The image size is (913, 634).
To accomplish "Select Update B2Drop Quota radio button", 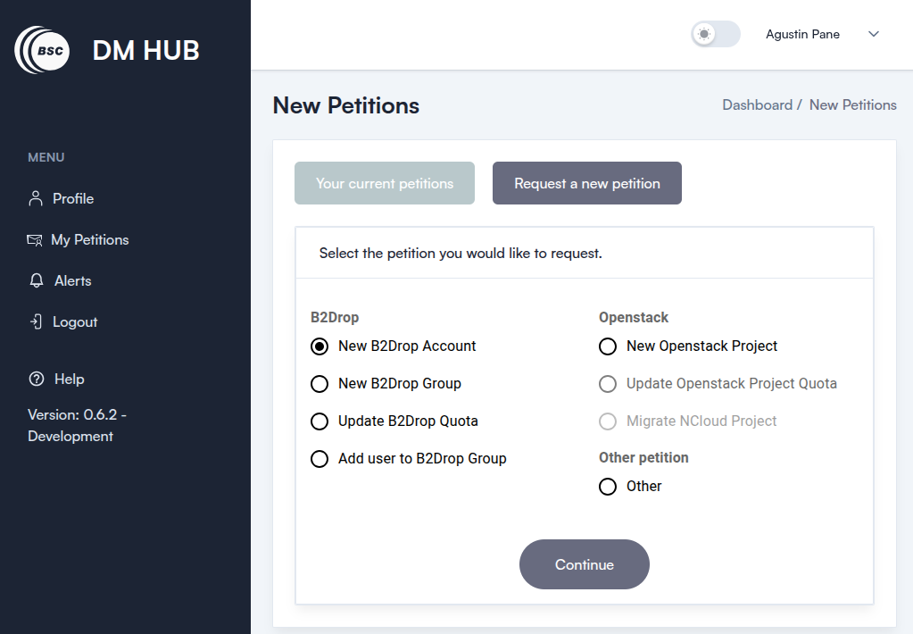I will (x=320, y=421).
